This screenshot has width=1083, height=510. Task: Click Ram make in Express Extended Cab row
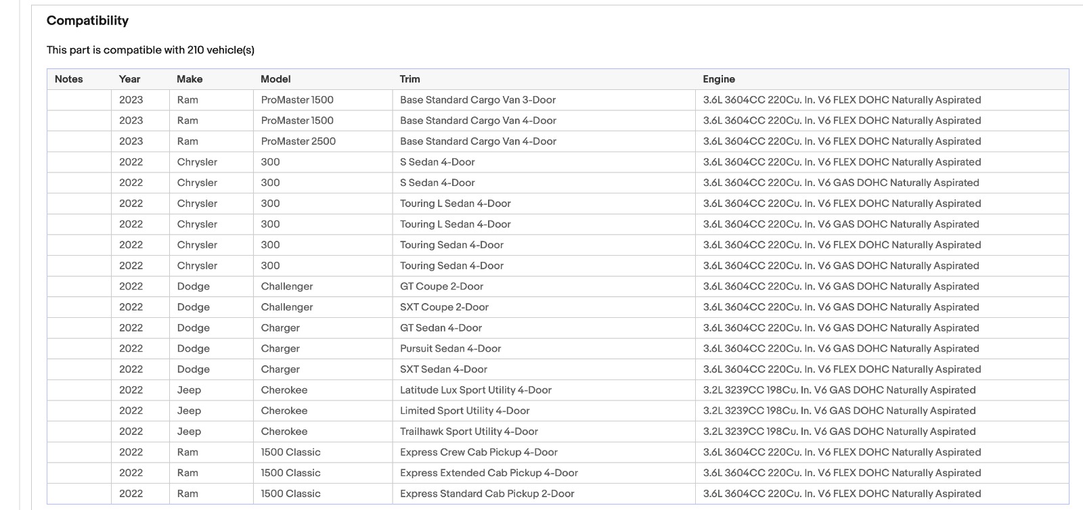coord(211,473)
